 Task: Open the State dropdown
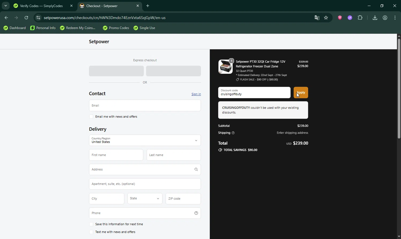coord(145,199)
